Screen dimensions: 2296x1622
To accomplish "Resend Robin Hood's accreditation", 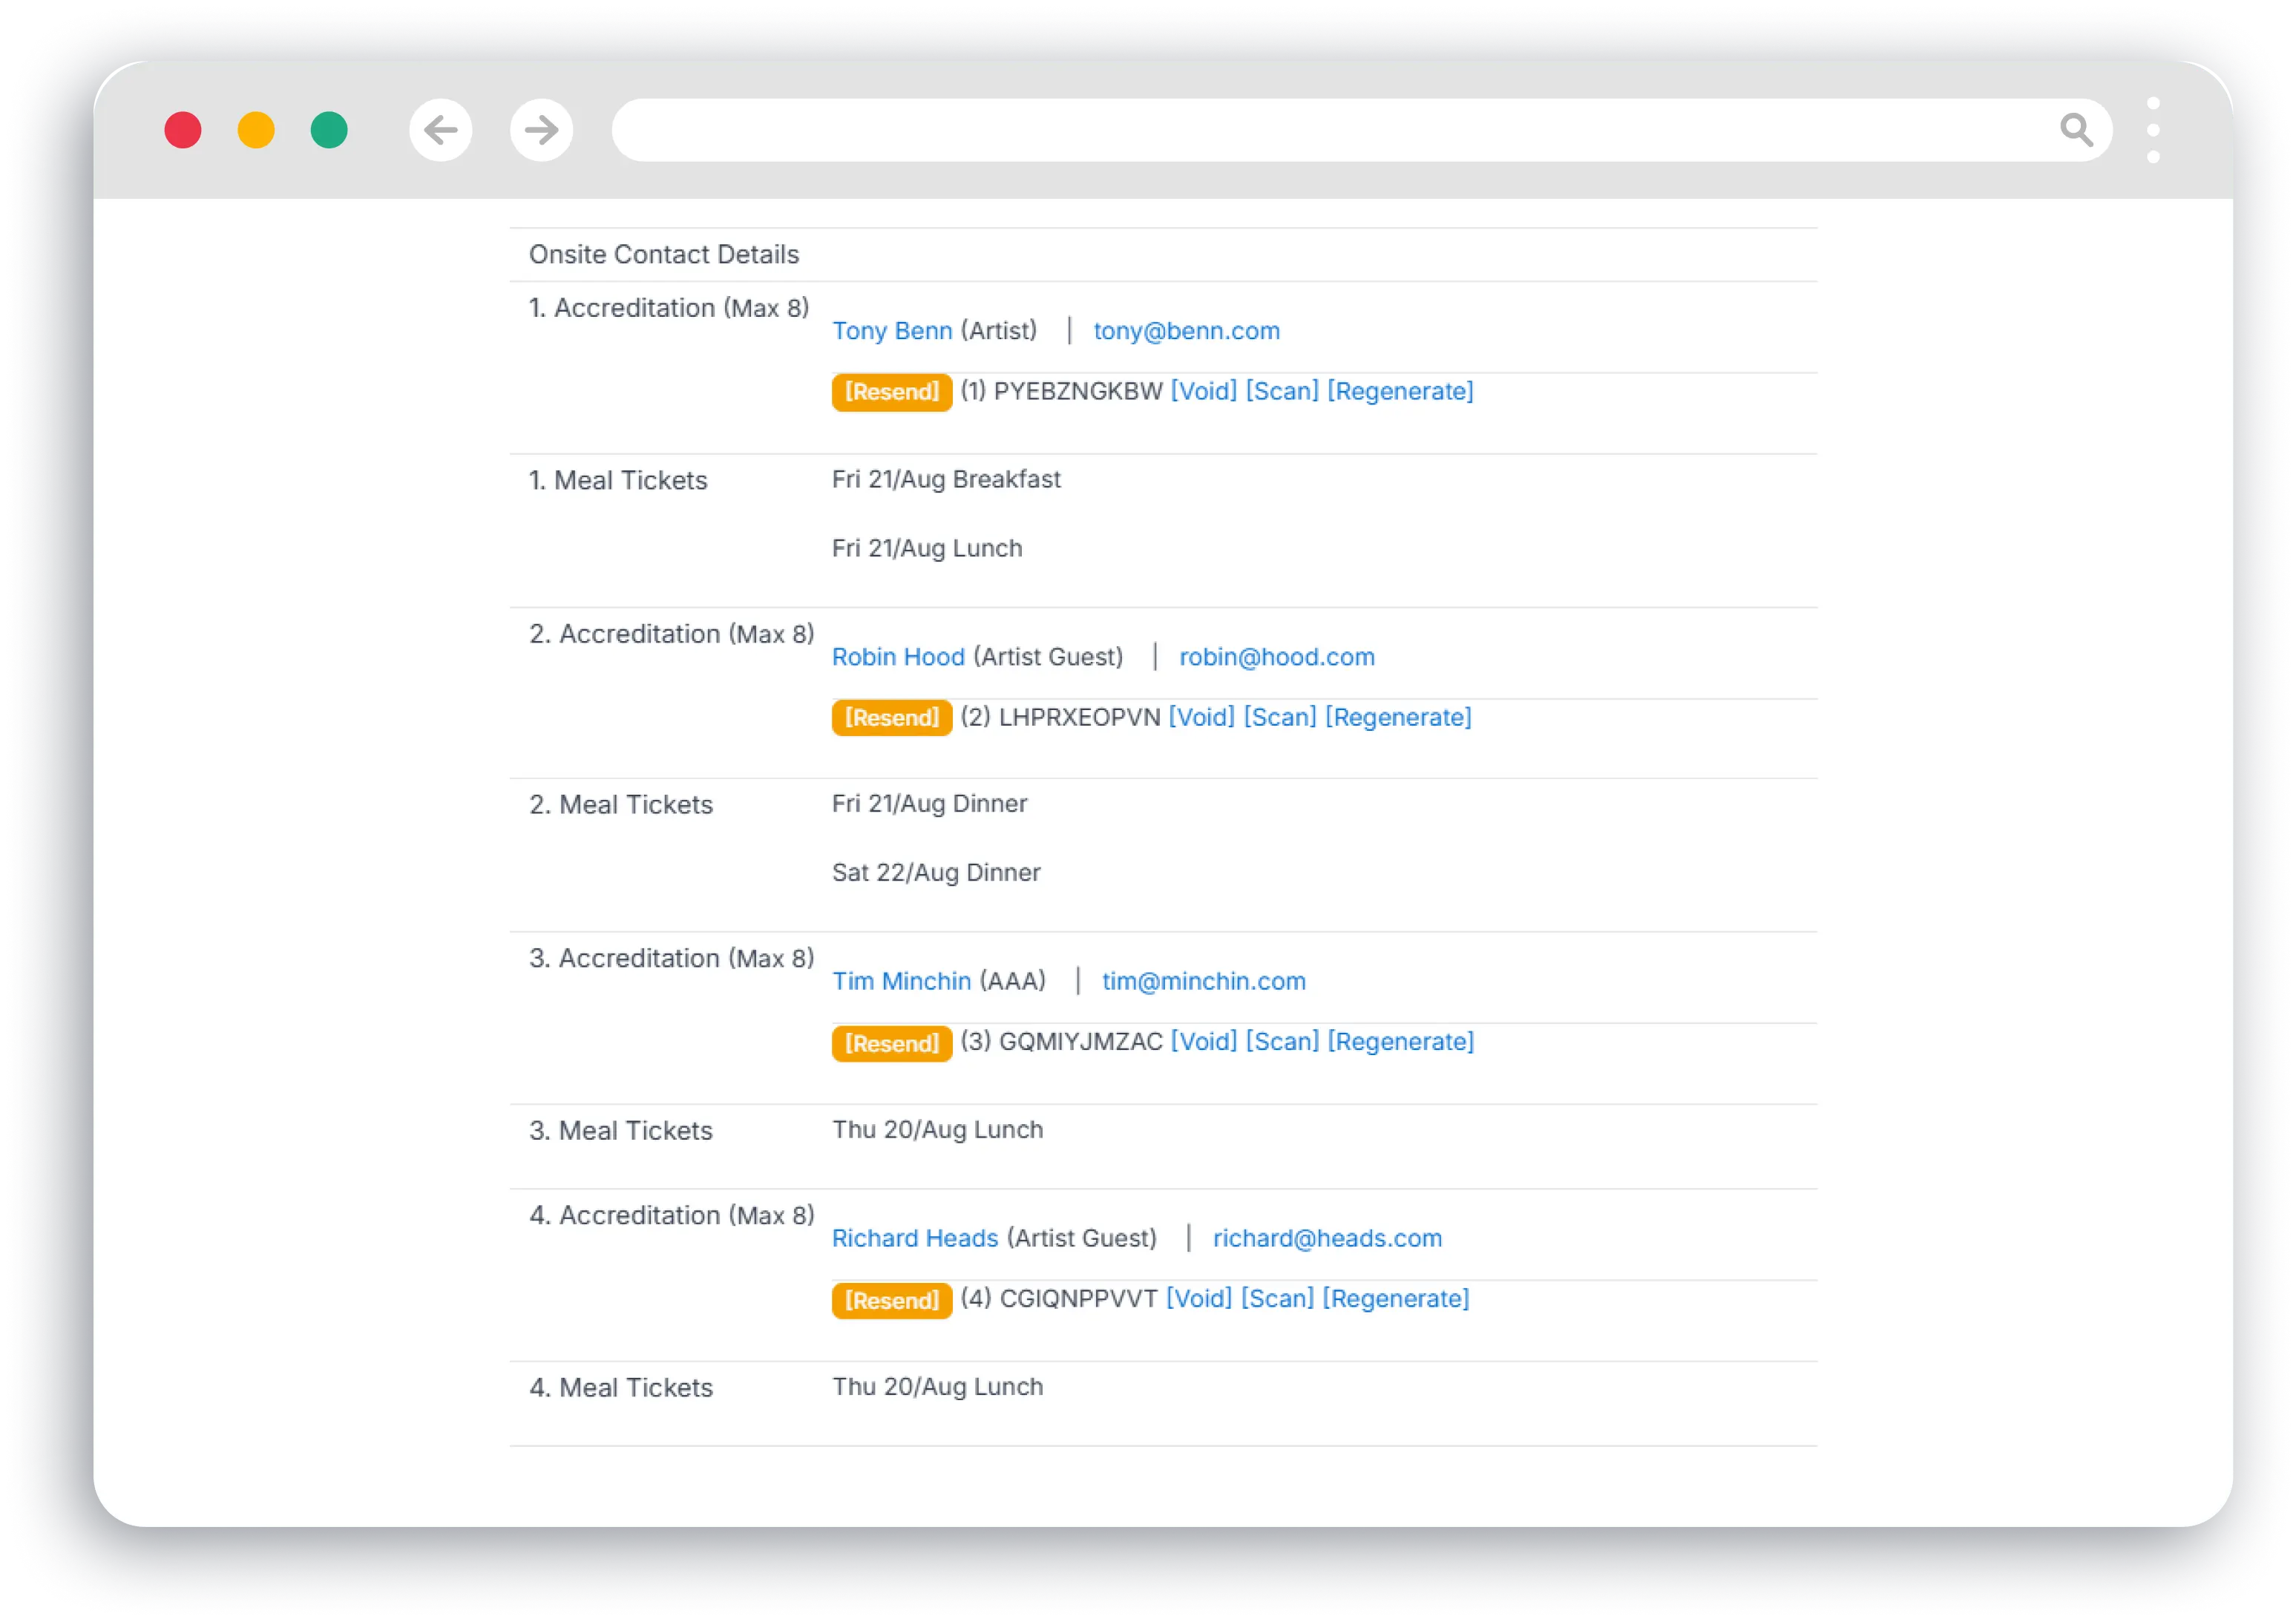I will pyautogui.click(x=891, y=718).
